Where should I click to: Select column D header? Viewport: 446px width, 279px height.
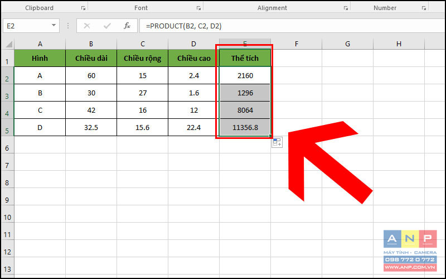pos(193,44)
